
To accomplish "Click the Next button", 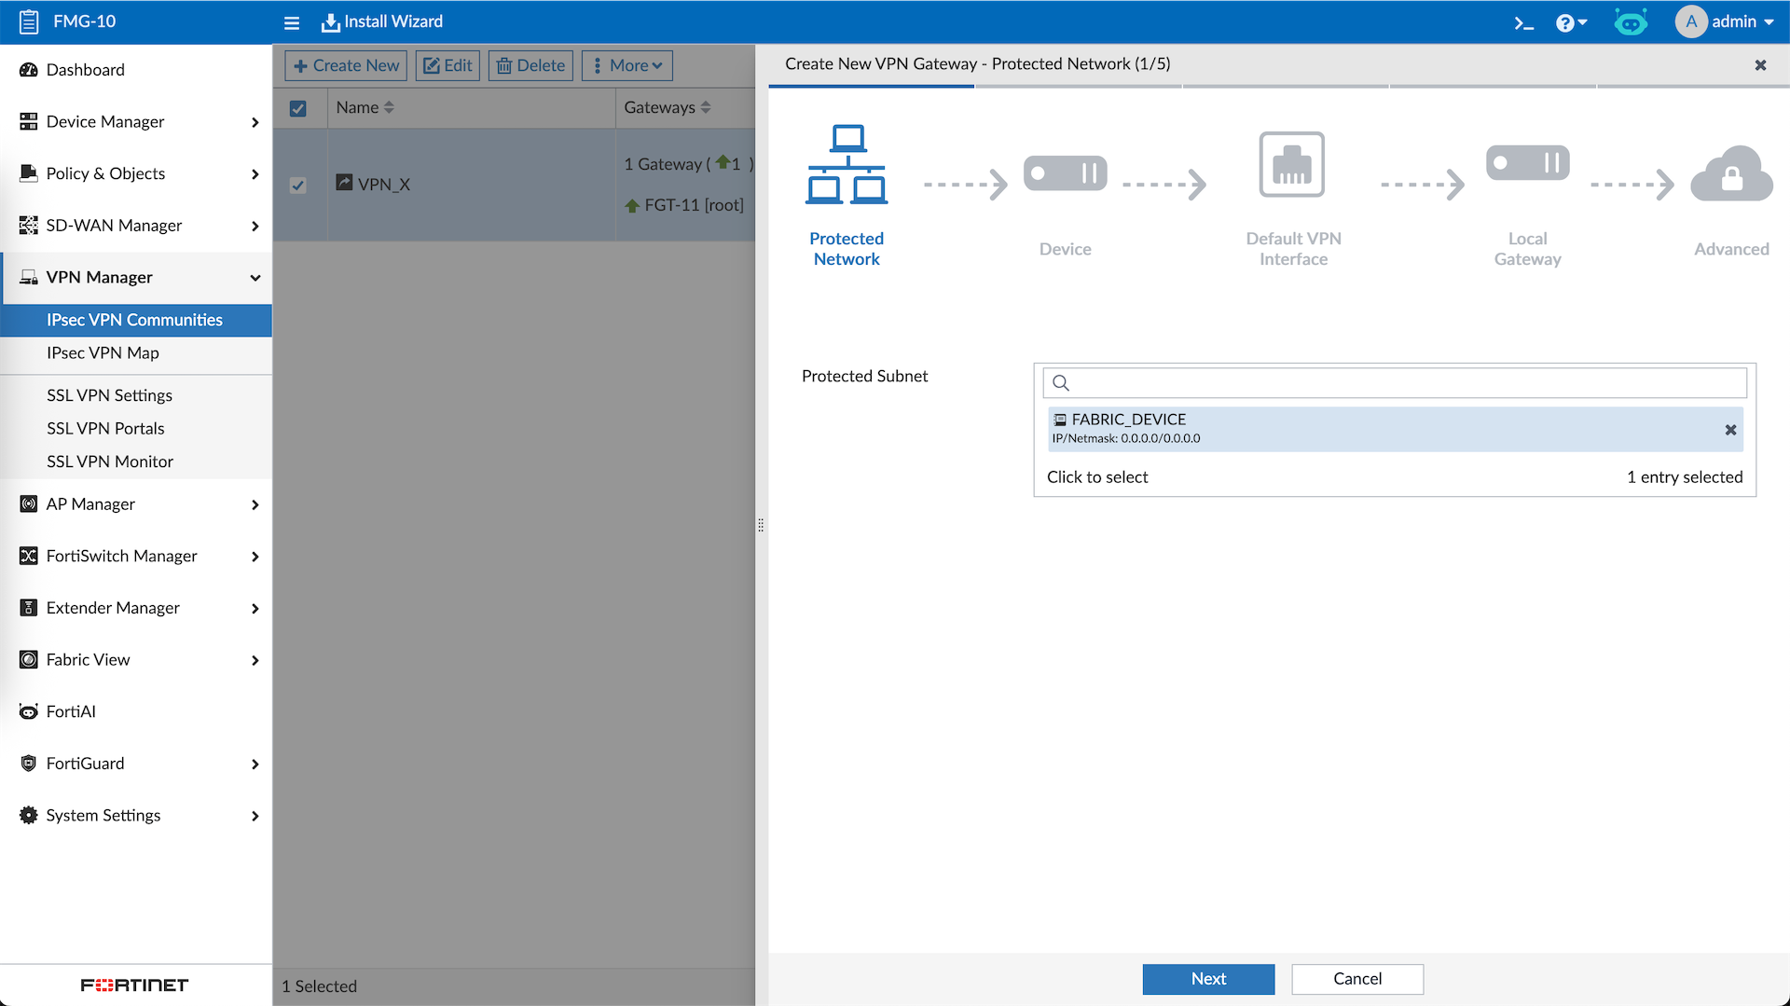I will [1208, 978].
